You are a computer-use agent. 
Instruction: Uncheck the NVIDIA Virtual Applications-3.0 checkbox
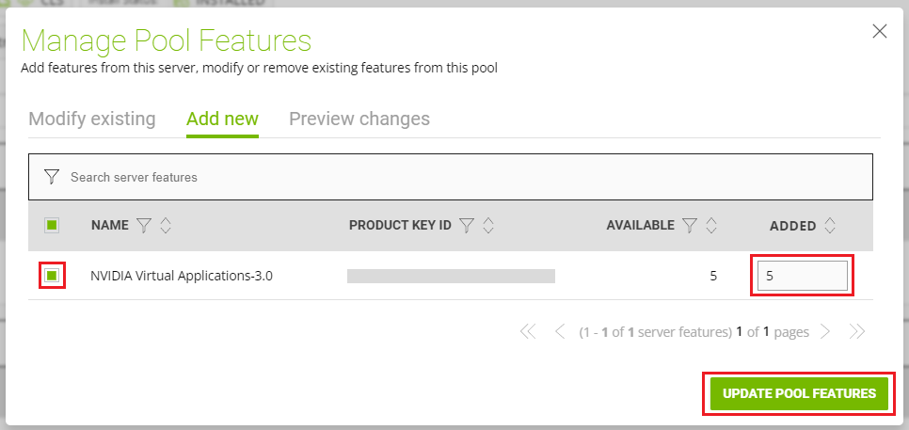[x=52, y=276]
